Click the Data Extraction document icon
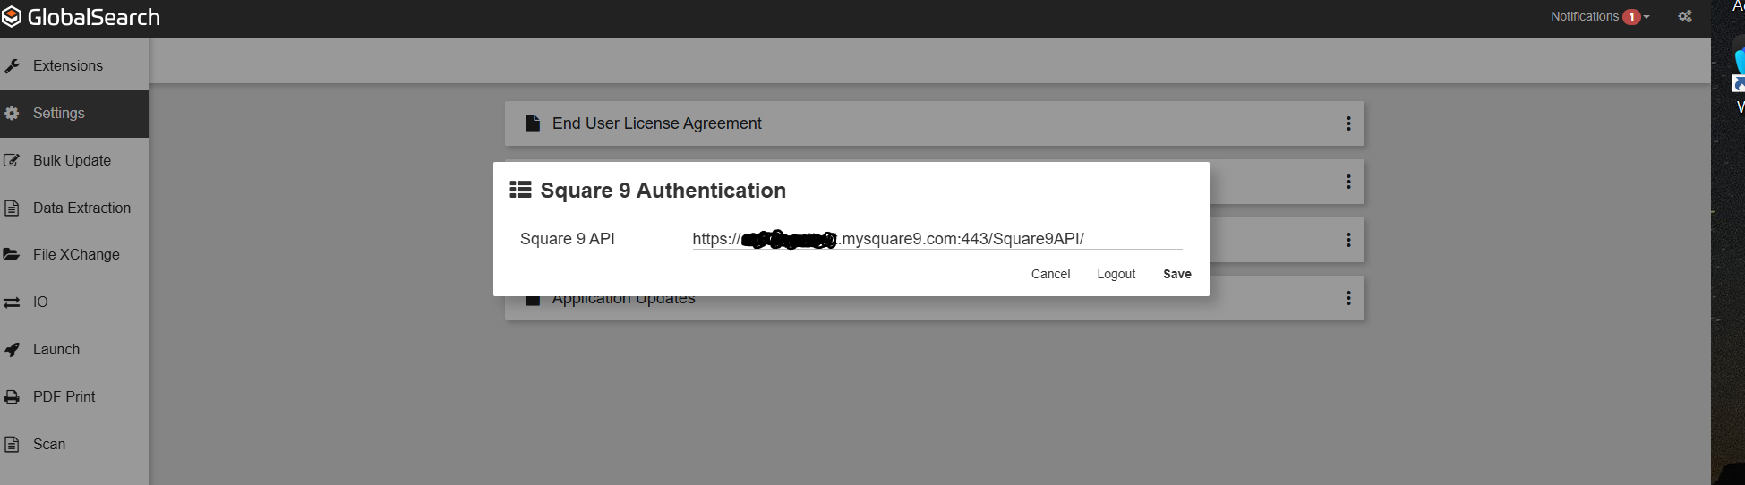Viewport: 1745px width, 485px height. point(12,208)
